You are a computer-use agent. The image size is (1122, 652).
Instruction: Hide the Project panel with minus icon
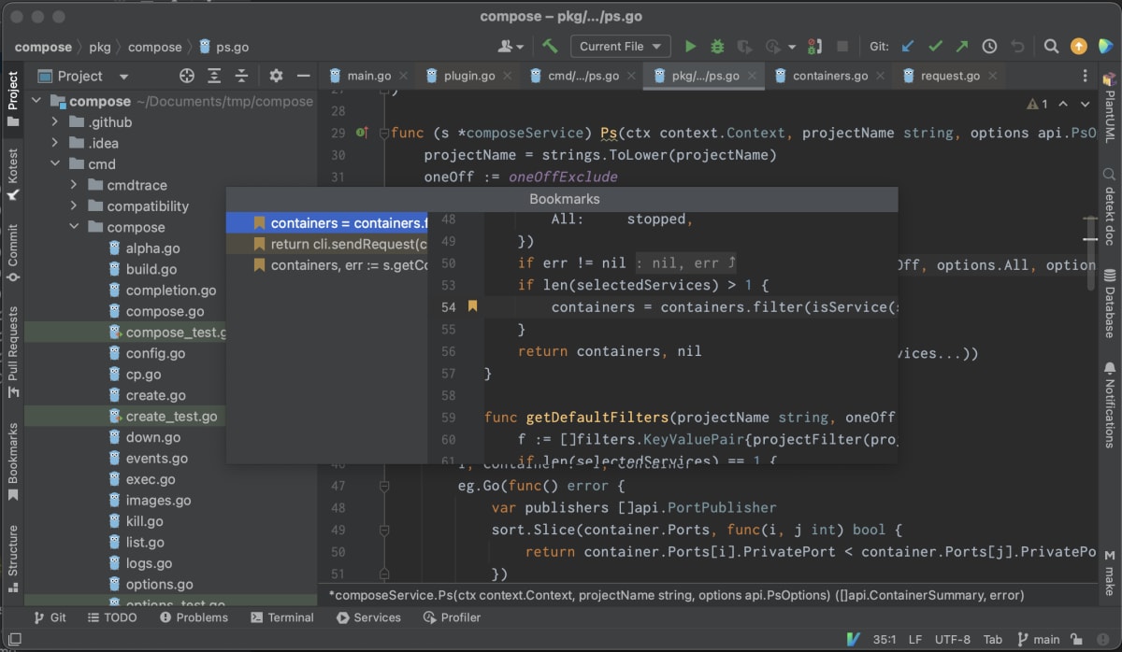(x=303, y=76)
